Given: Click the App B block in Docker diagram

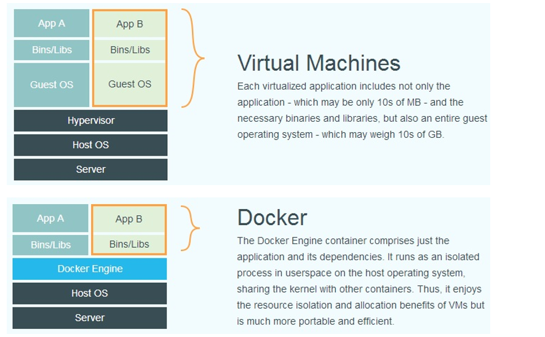Looking at the screenshot, I should 129,219.
